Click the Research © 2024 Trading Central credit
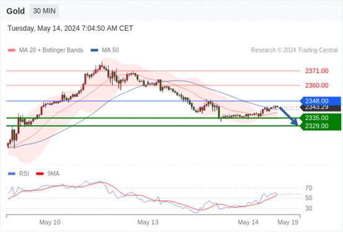Viewport: 343px width, 232px height. (x=294, y=50)
